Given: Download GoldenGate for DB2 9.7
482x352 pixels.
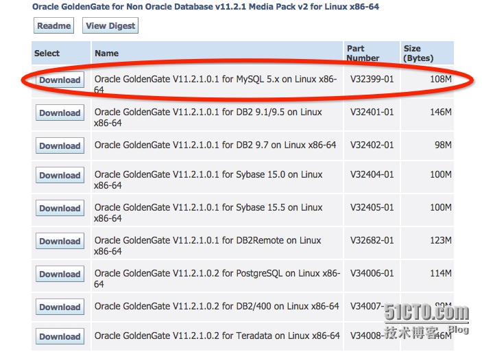Looking at the screenshot, I should [x=60, y=145].
